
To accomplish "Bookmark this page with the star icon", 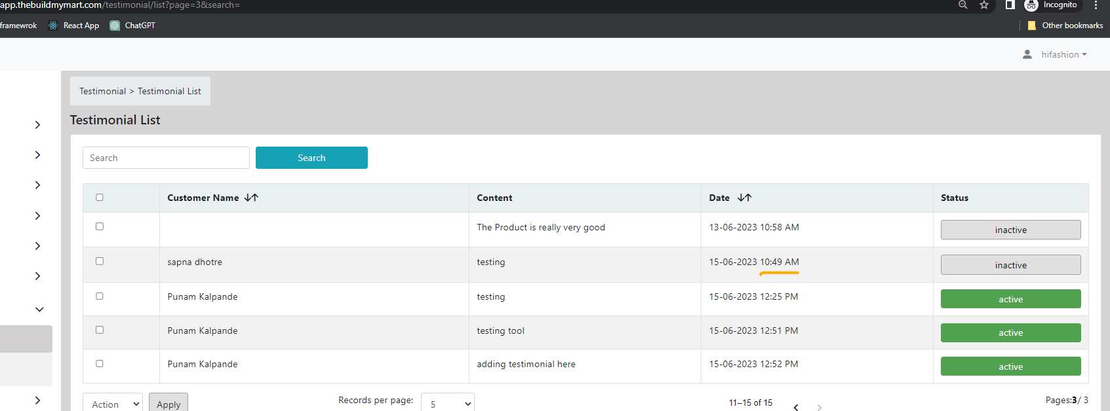I will (984, 5).
